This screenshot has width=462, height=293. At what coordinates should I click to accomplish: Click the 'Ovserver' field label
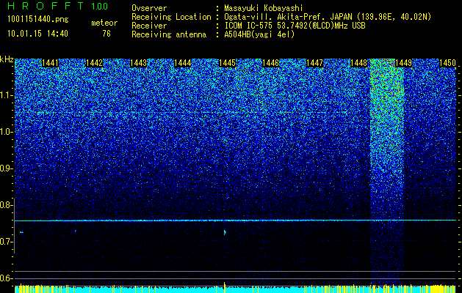pos(149,8)
